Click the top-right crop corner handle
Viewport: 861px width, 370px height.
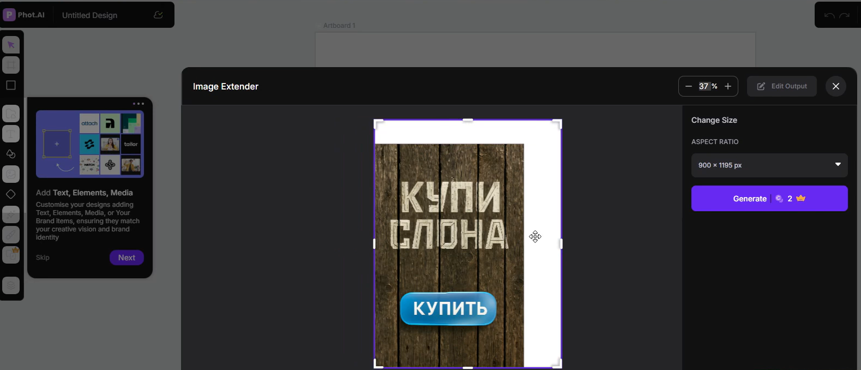tap(557, 124)
